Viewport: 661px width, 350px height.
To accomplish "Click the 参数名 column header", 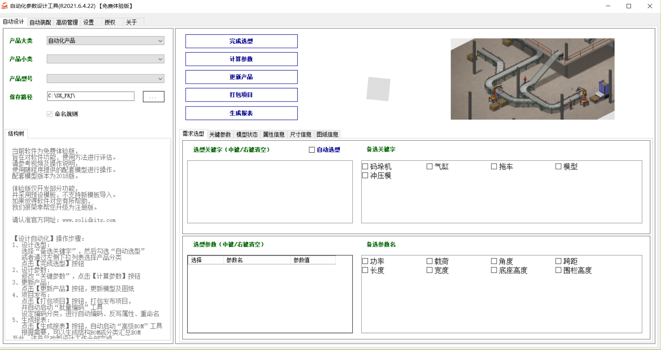I will pos(257,260).
